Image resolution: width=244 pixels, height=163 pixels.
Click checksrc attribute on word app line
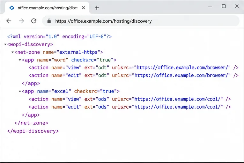(92, 60)
